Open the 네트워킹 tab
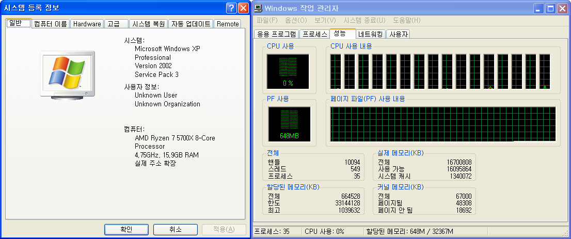 pos(370,34)
